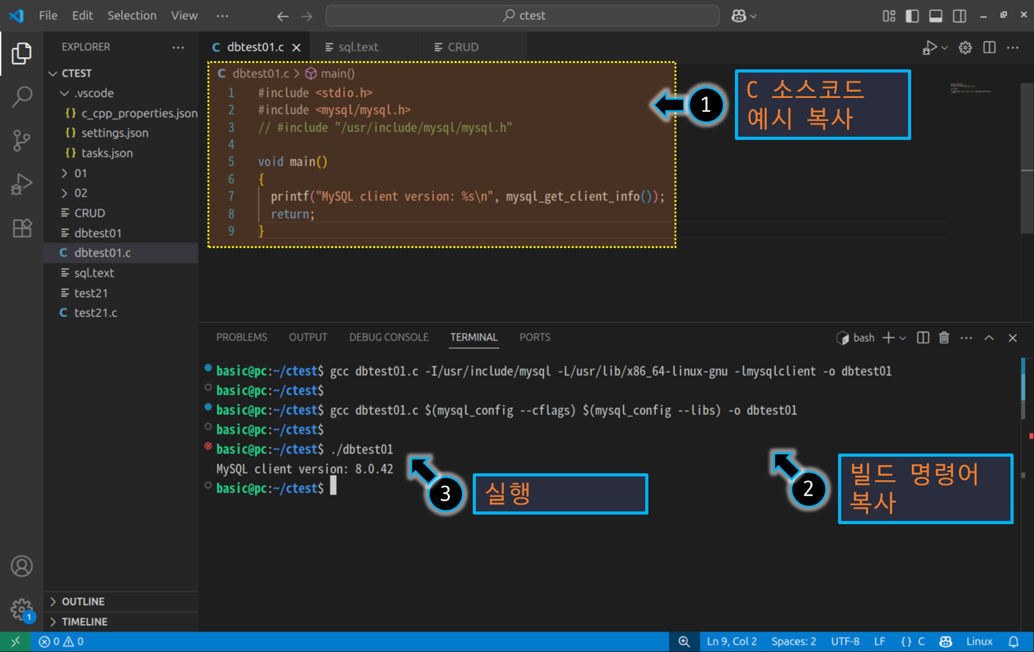The image size is (1034, 652).
Task: Open the title bar overflow menu ellipsis
Action: 222,16
